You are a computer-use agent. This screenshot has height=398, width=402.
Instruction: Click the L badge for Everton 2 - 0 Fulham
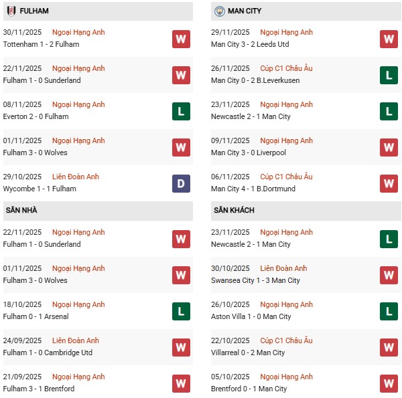181,111
